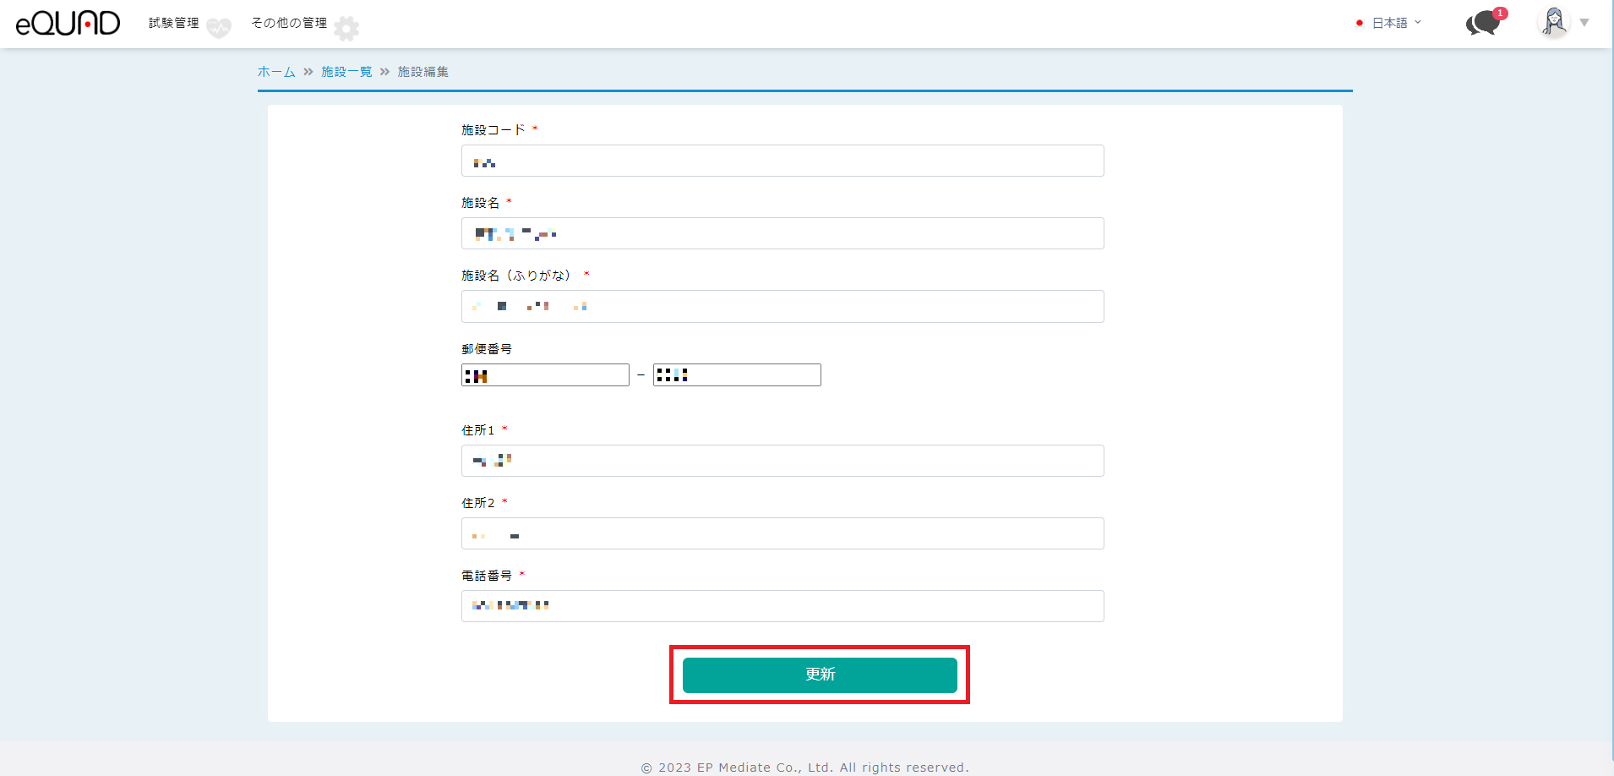Go to ホーム via the breadcrumb

(x=276, y=72)
